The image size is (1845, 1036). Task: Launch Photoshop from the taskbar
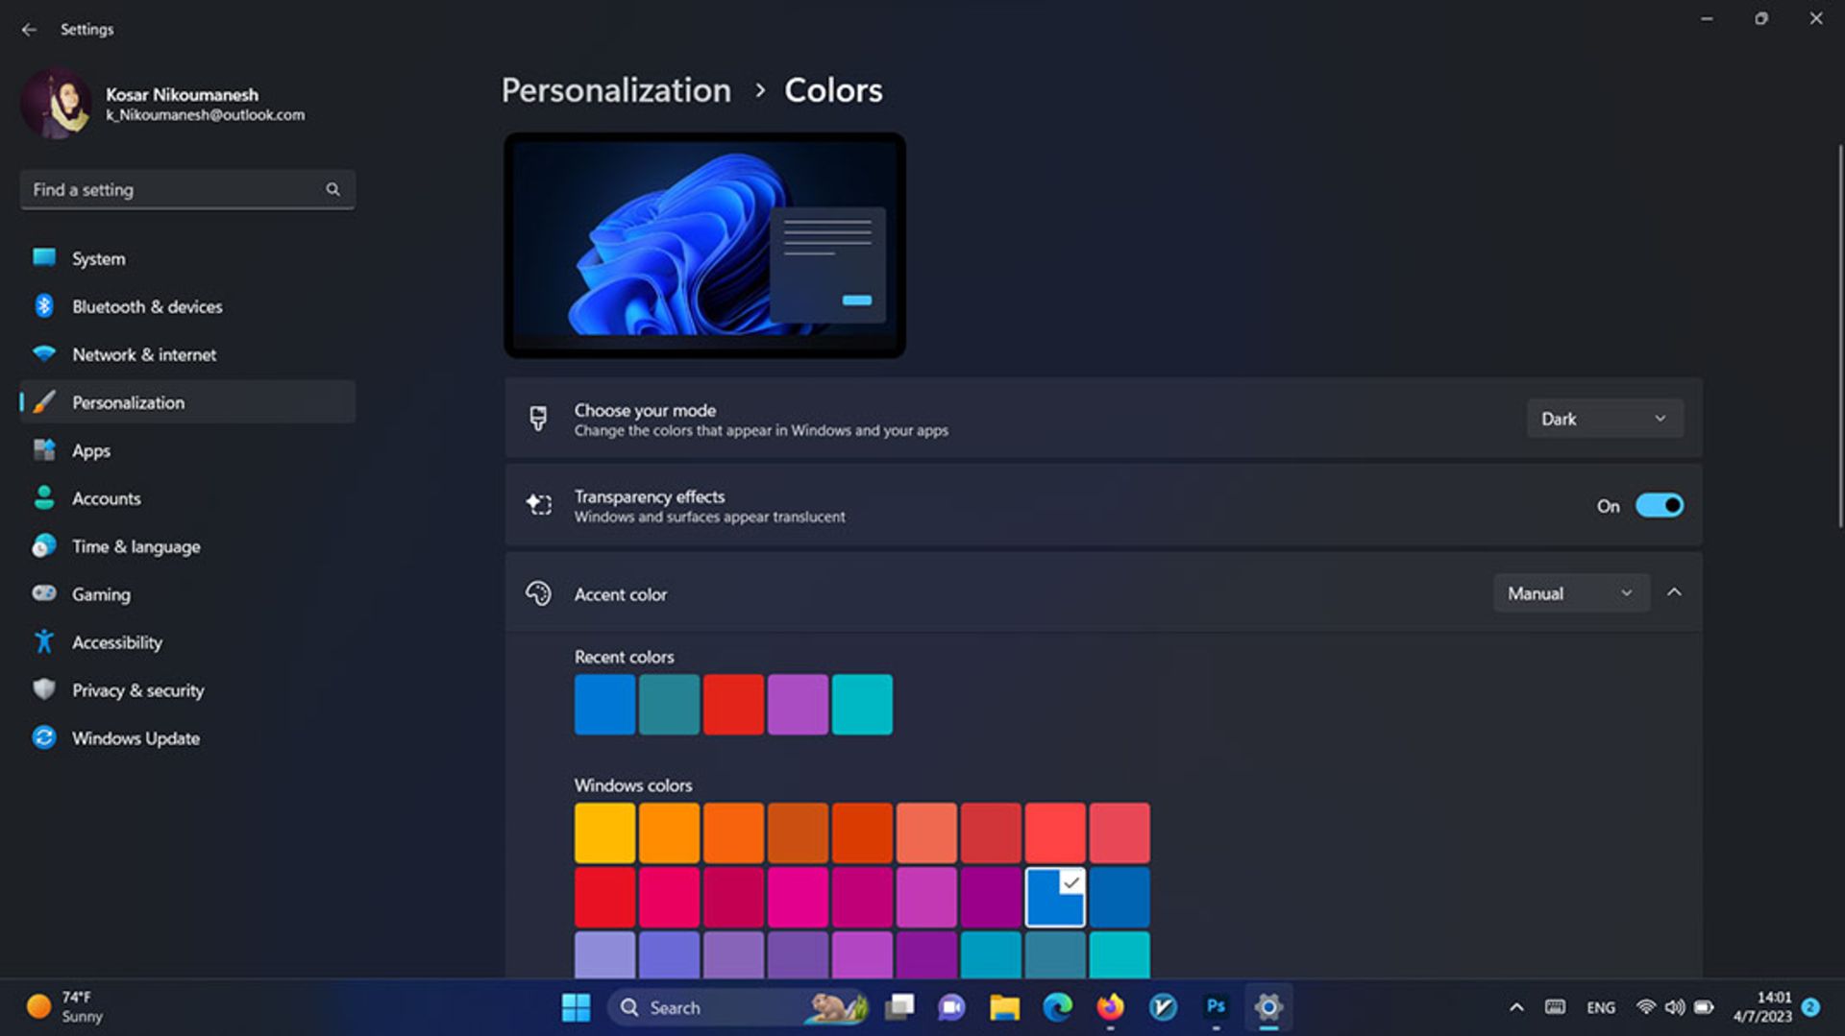1216,1007
